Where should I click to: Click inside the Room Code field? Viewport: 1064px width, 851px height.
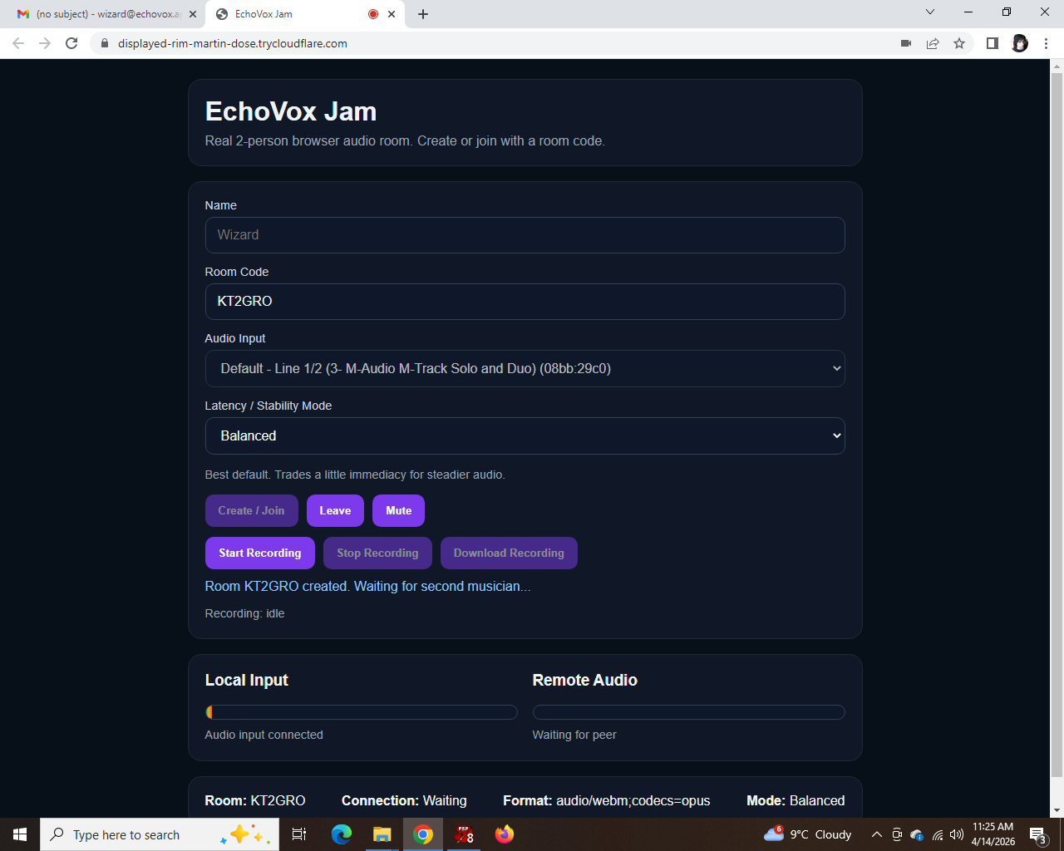pyautogui.click(x=525, y=301)
